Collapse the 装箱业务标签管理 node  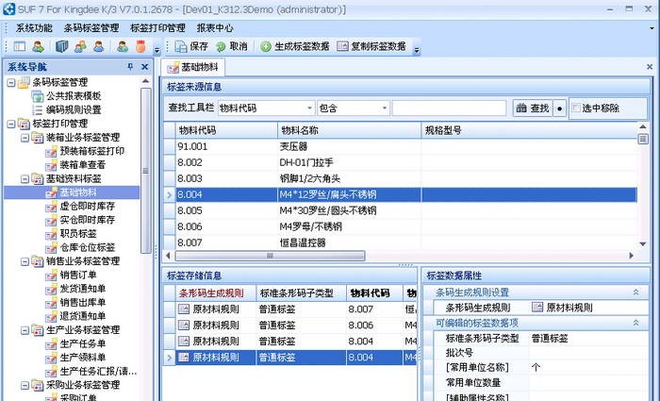25,138
